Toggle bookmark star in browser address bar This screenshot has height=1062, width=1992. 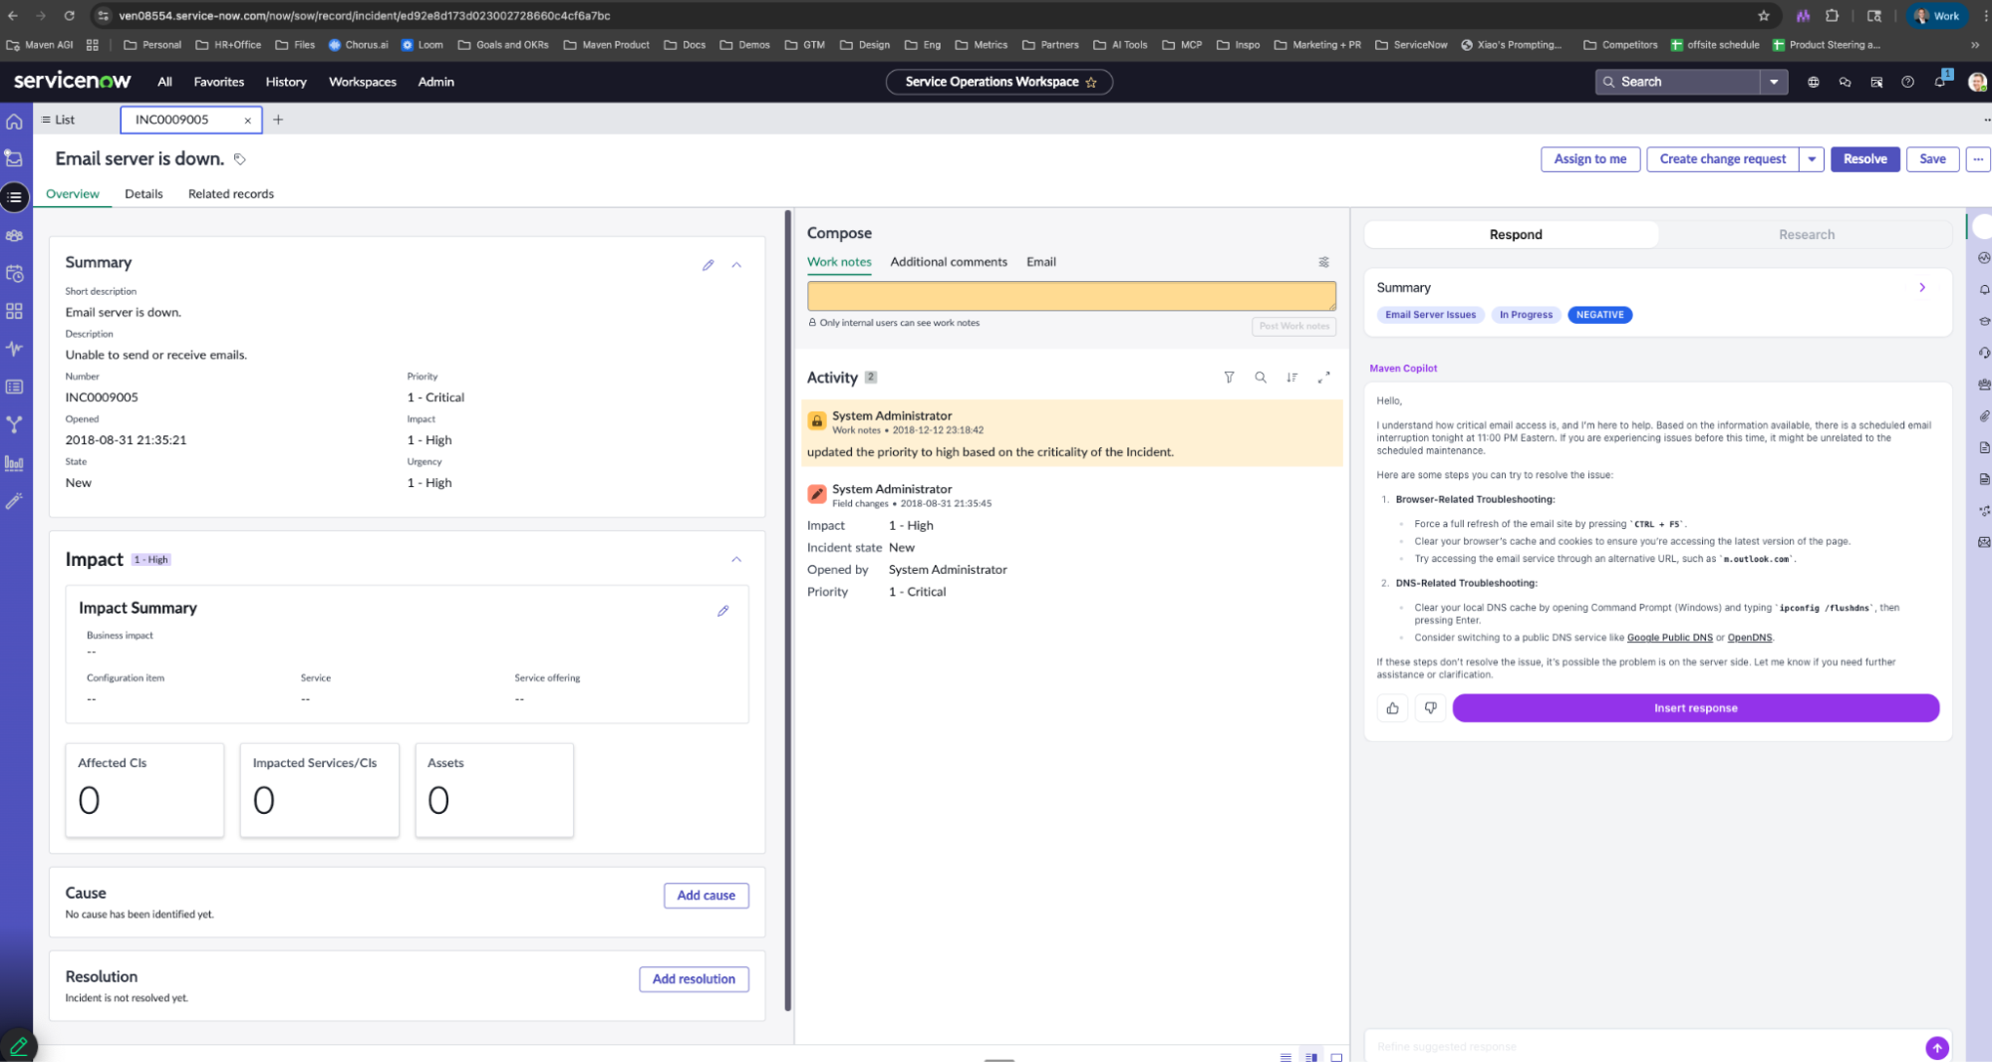(x=1763, y=15)
